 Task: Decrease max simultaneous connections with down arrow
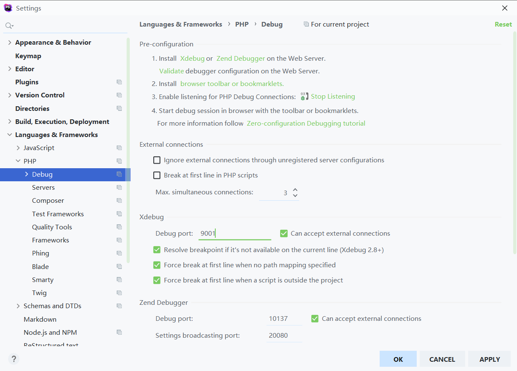(x=295, y=195)
